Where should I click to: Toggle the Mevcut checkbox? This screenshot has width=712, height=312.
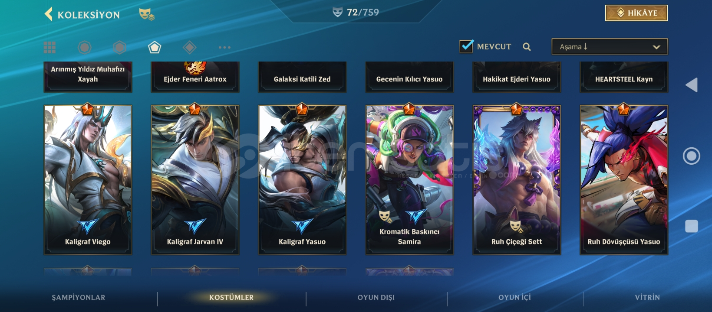pos(466,46)
